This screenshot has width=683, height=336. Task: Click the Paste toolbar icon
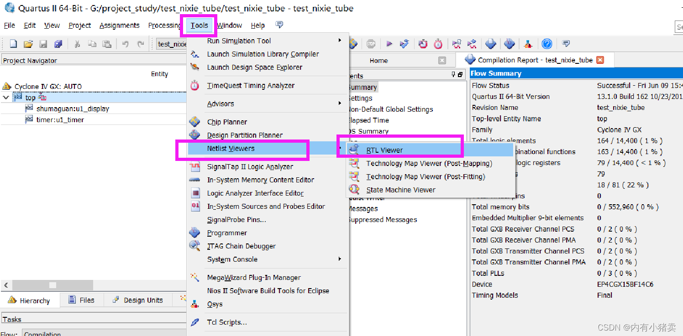107,44
